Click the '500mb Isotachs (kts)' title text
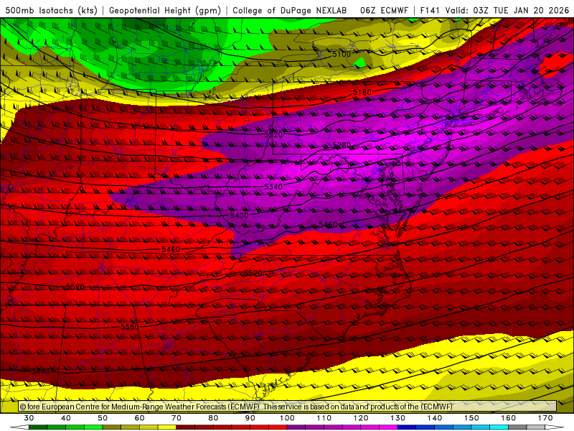Viewport: 574px width, 431px height. (x=51, y=10)
